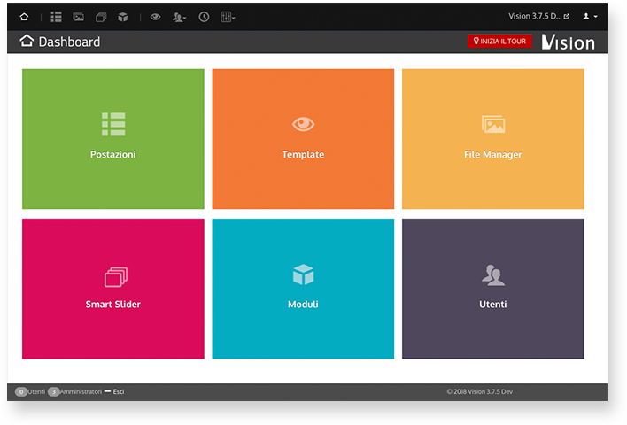Open the green Postazioni tile
This screenshot has width=627, height=425.
point(113,139)
